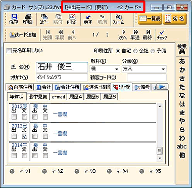Select the e-mail sub-tab

tap(58, 97)
